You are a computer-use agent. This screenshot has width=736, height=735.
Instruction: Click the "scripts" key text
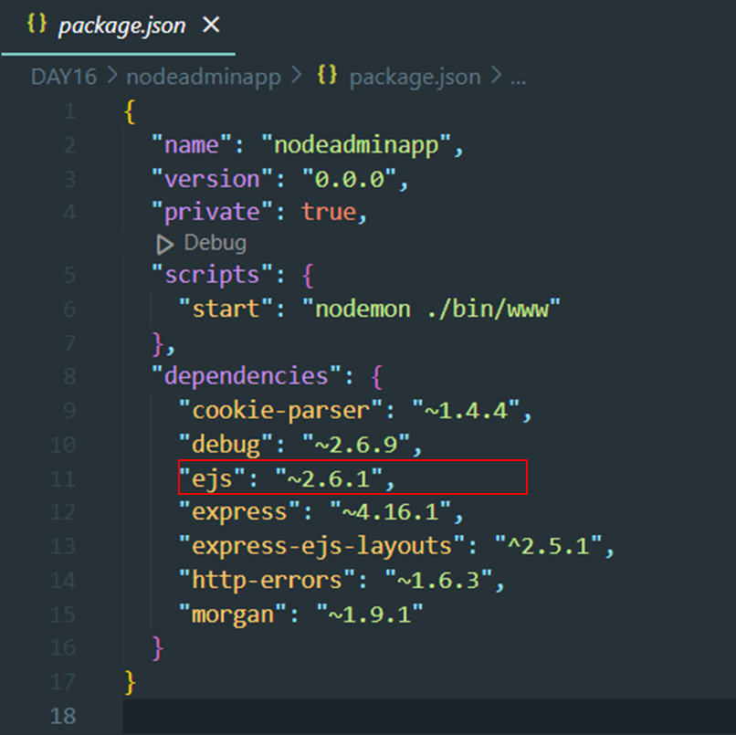(x=212, y=275)
